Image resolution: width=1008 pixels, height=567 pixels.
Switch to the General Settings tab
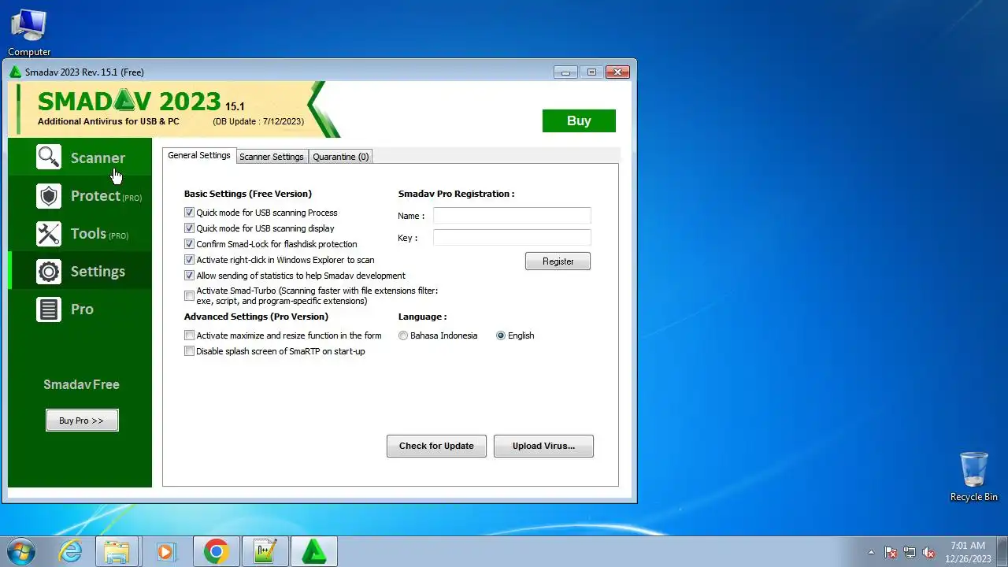tap(199, 155)
